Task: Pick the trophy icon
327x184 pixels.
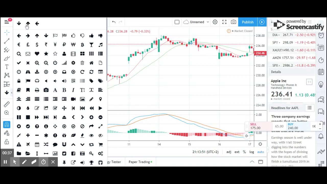Action: [x=91, y=163]
